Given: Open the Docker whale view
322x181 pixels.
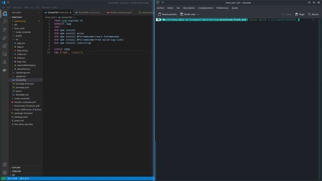Looking at the screenshot, I should [5, 70].
